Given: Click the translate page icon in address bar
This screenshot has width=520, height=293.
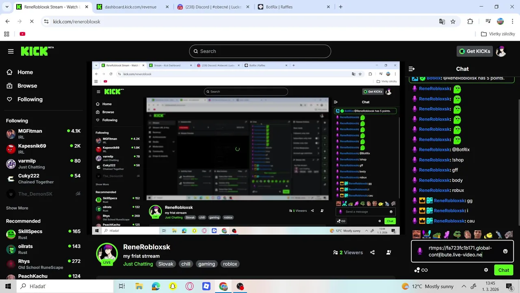Looking at the screenshot, I should click(442, 22).
